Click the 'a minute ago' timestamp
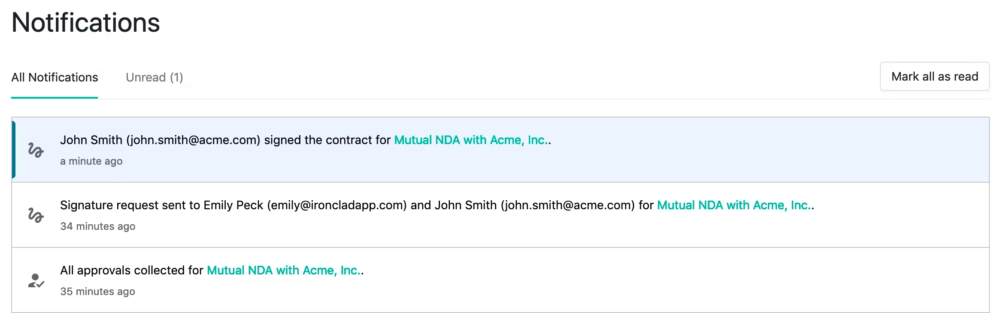This screenshot has width=1001, height=313. (x=91, y=161)
